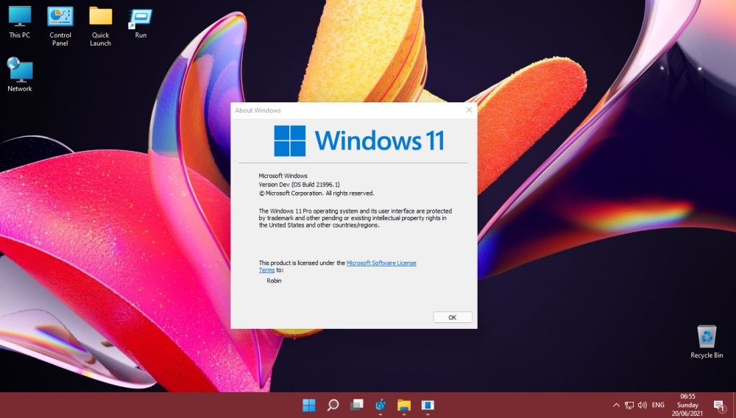Open the Start menu on the taskbar
Image resolution: width=736 pixels, height=418 pixels.
tap(309, 405)
